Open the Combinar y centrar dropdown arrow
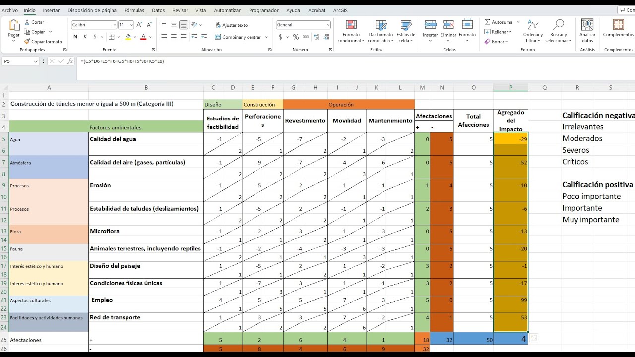 pos(266,37)
